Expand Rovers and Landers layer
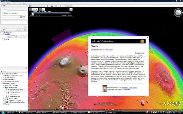 click(x=3, y=100)
